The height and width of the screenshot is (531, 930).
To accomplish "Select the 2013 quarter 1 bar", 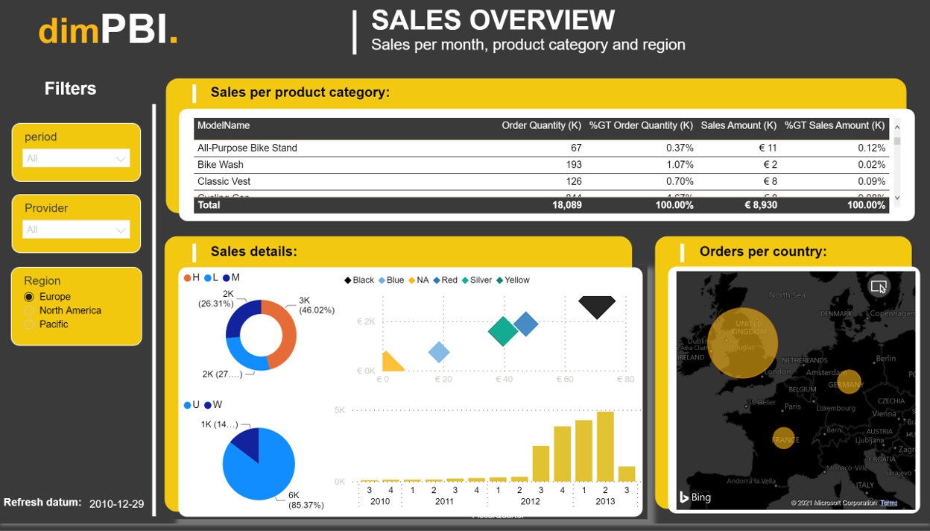I will tap(583, 451).
